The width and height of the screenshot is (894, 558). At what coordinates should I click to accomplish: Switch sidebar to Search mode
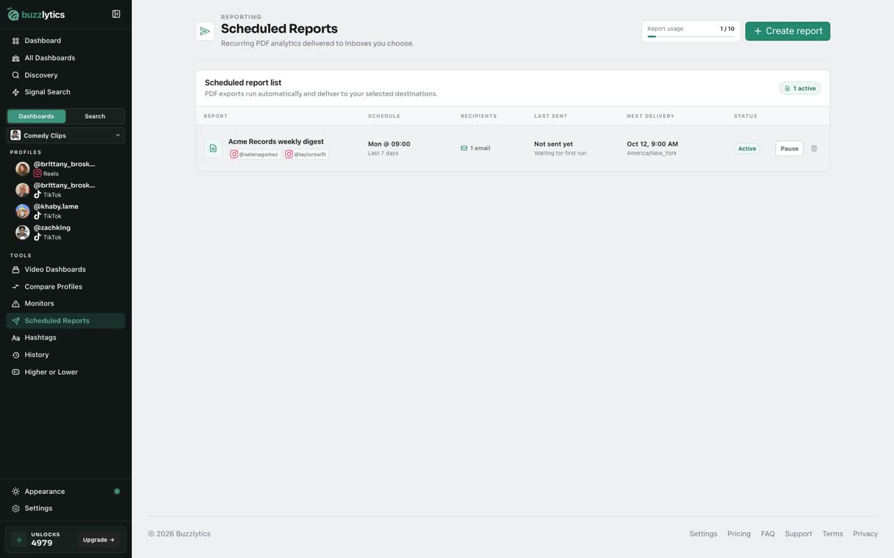point(95,116)
